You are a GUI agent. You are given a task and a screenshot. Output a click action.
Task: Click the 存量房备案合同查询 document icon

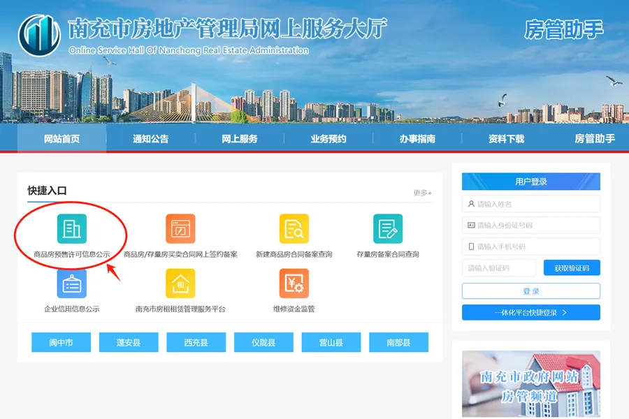[x=389, y=228]
